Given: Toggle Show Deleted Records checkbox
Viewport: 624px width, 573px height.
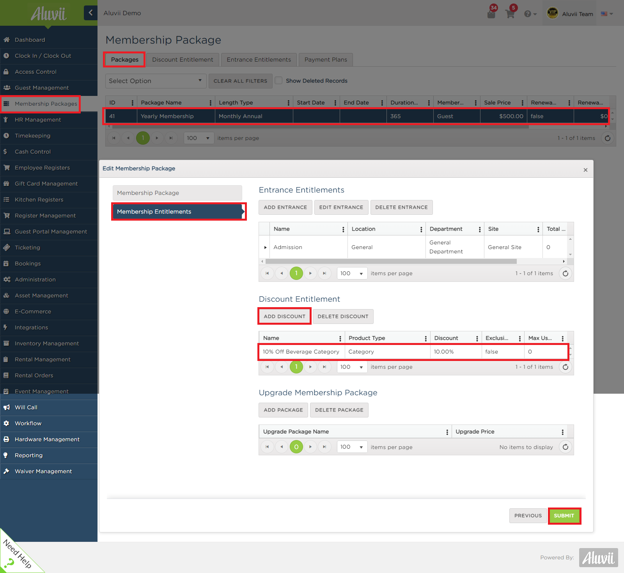Looking at the screenshot, I should click(x=278, y=80).
